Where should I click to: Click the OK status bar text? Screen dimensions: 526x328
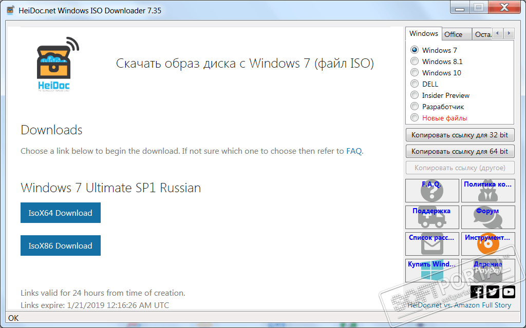pyautogui.click(x=13, y=318)
